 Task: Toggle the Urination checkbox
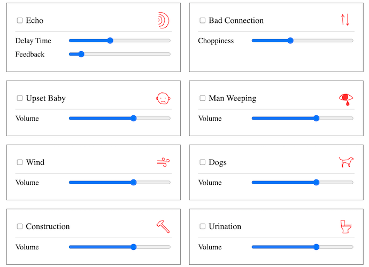202,226
